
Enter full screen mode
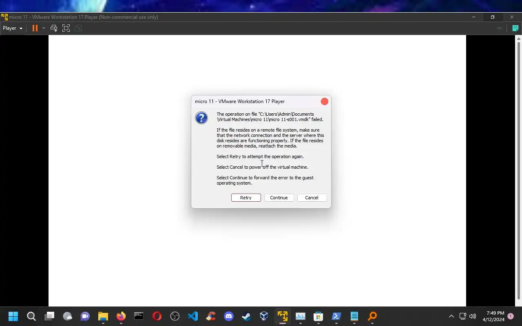pyautogui.click(x=66, y=28)
